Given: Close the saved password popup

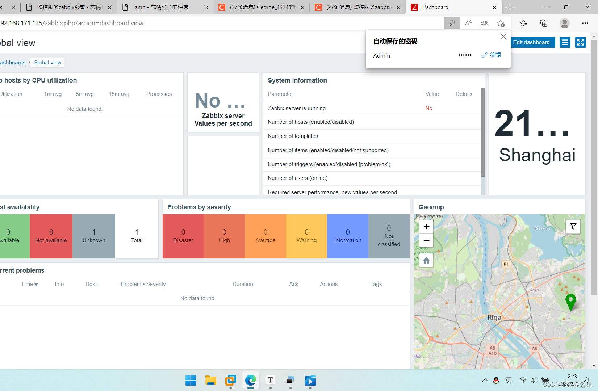Looking at the screenshot, I should (x=503, y=37).
